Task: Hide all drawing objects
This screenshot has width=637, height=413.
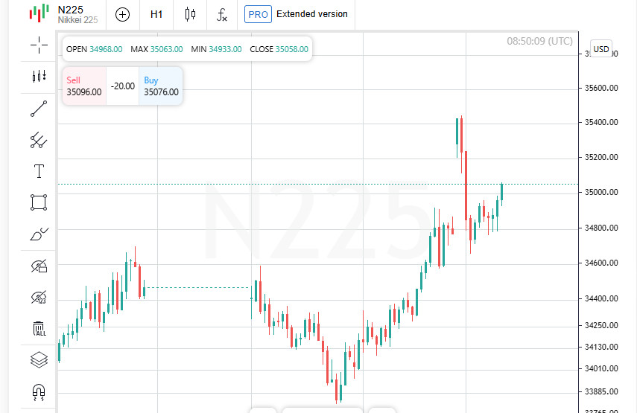Action: pos(39,266)
